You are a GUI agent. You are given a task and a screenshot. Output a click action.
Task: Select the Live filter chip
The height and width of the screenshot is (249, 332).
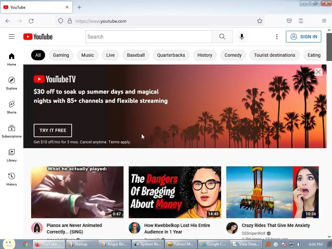(x=111, y=55)
